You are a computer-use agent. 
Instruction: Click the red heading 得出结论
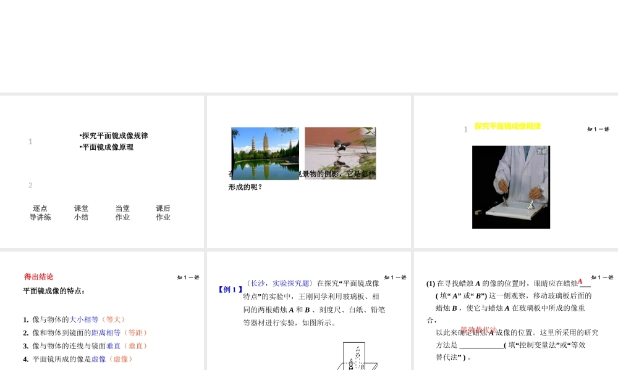coord(38,277)
